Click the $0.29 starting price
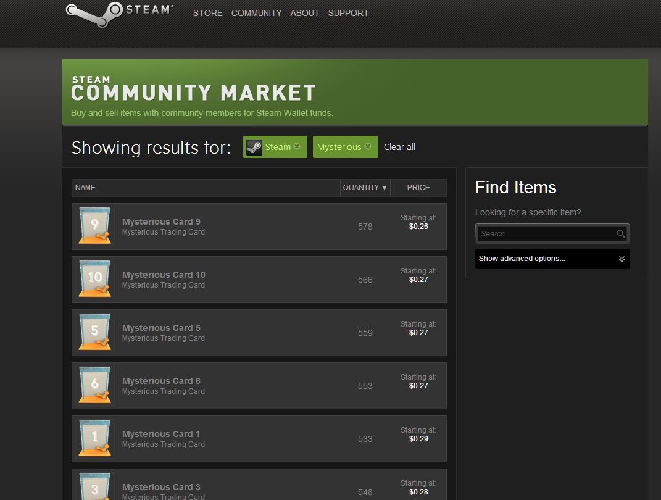The height and width of the screenshot is (500, 661). click(418, 439)
